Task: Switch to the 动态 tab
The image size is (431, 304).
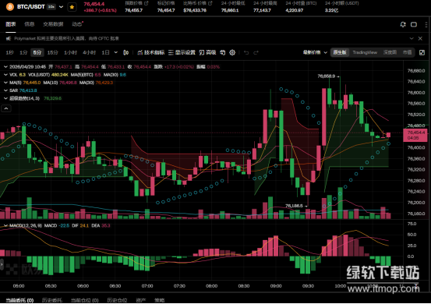Action: pyautogui.click(x=77, y=24)
